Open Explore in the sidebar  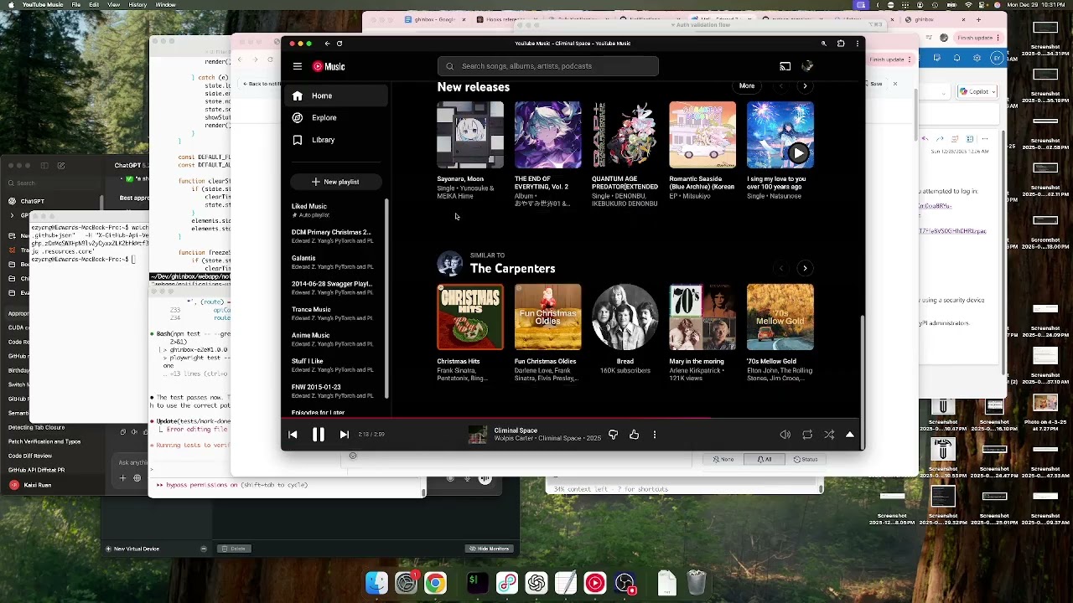click(x=336, y=117)
